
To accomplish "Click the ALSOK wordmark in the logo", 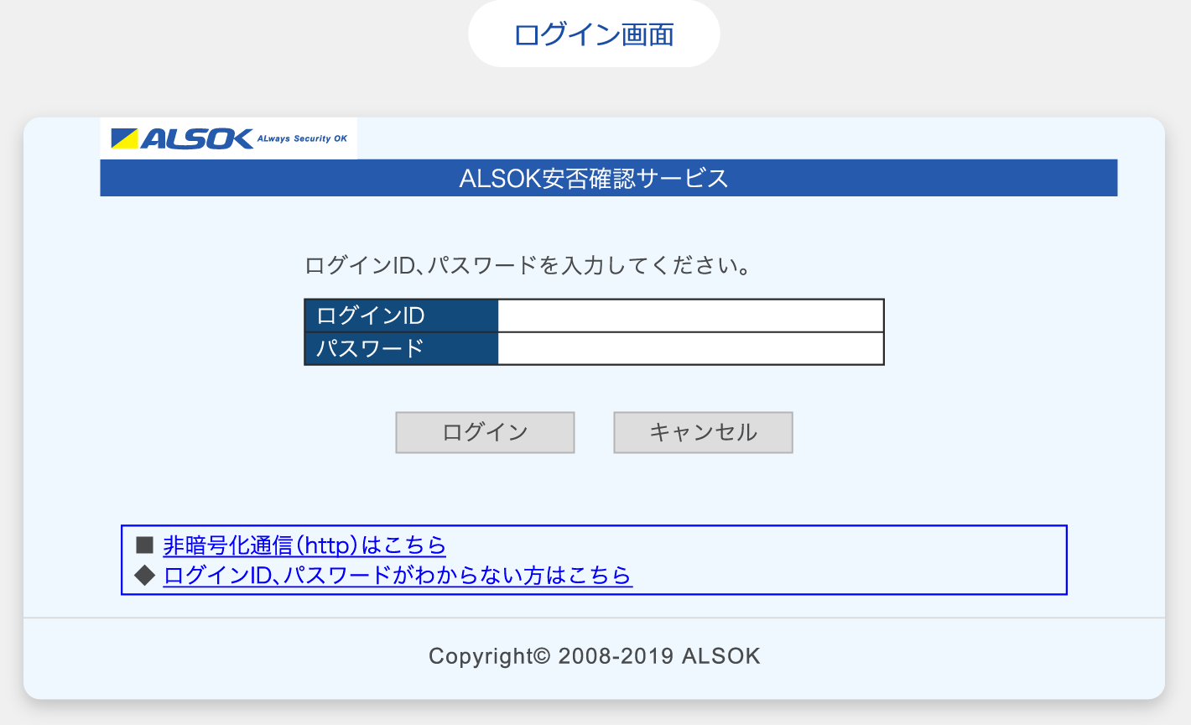I will coord(197,138).
